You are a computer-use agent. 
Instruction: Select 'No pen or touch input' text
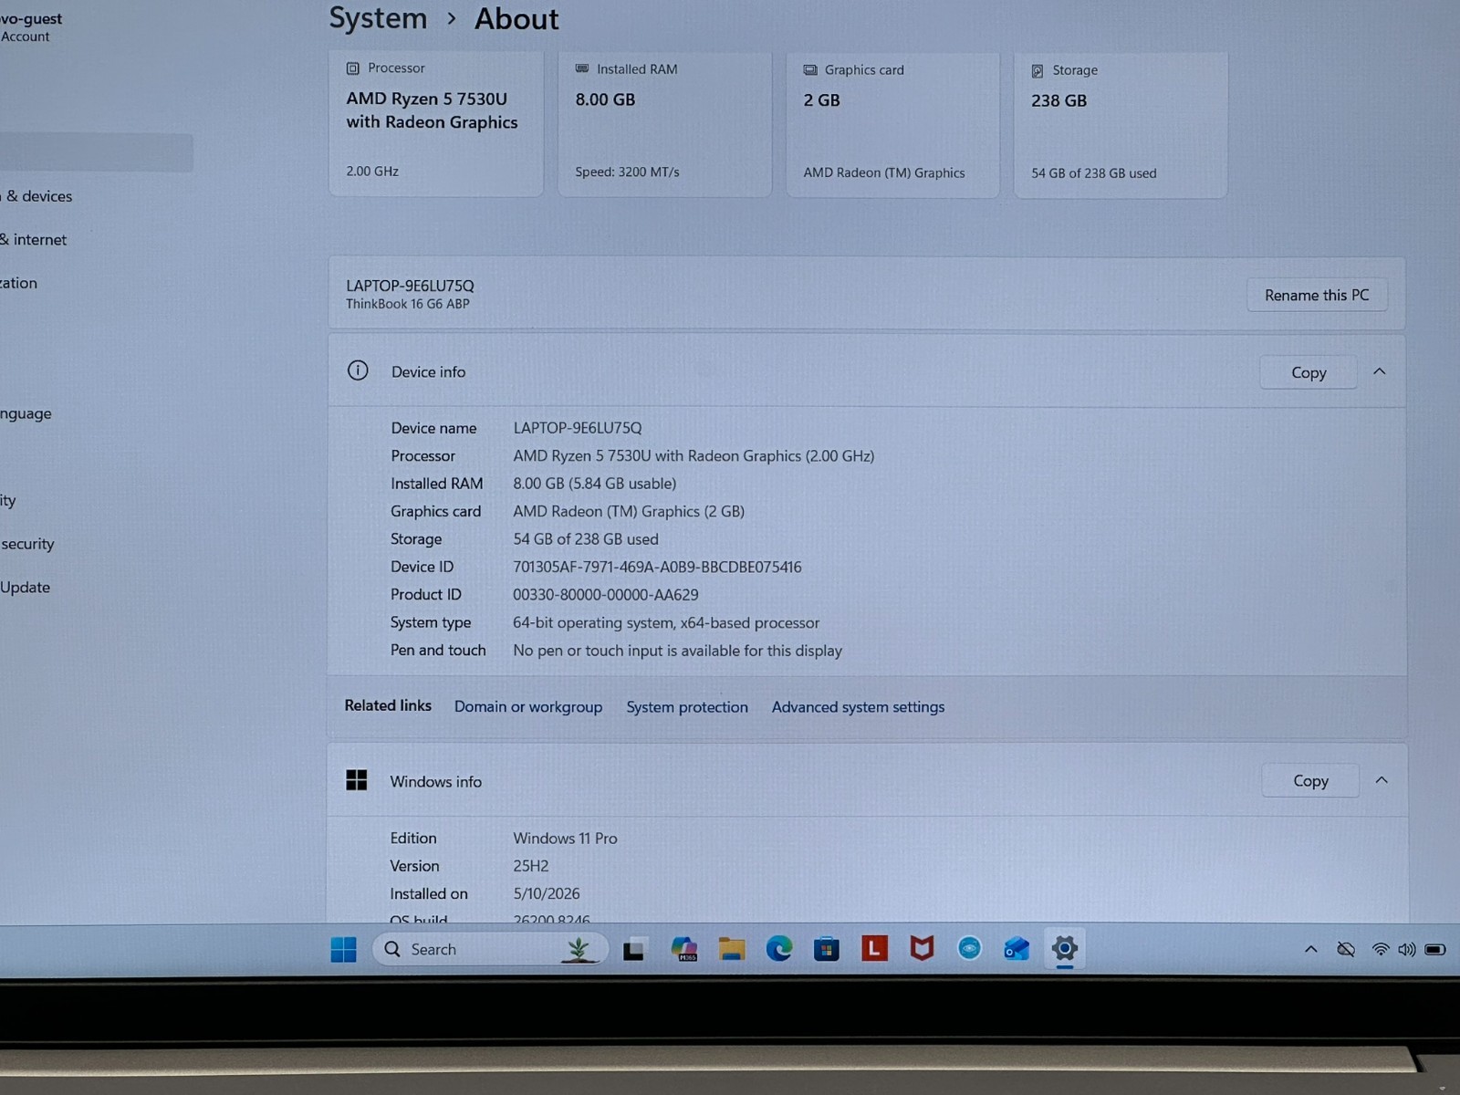[x=677, y=651]
